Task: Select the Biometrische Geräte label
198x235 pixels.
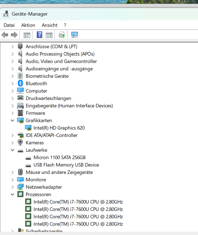Action: (x=47, y=76)
